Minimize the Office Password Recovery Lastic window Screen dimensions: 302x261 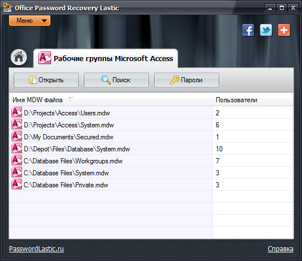(x=270, y=8)
